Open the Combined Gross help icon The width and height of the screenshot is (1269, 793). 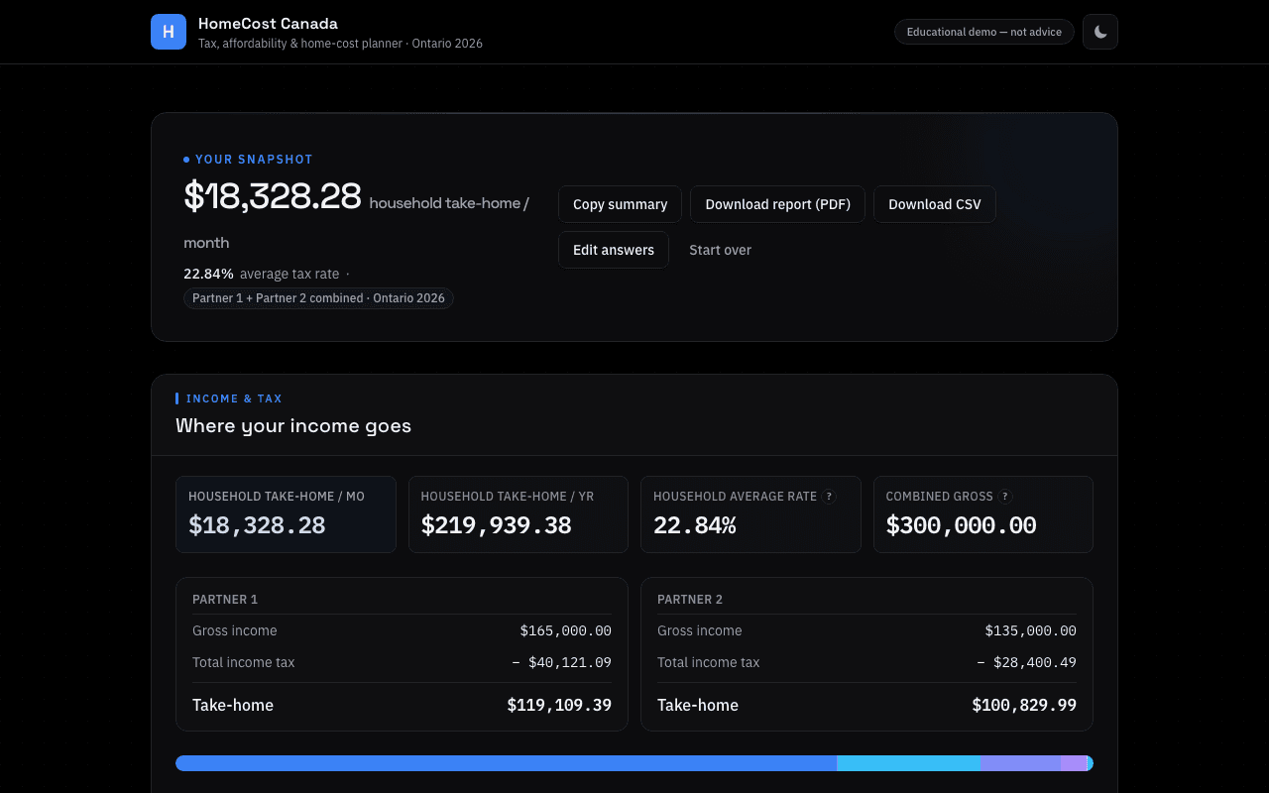point(1005,497)
